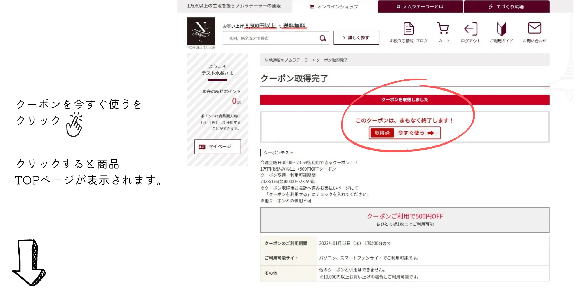Follow the 生地通販のノムラテーラー breadcrumb link
Viewport: 584px width, 292px height.
pyautogui.click(x=288, y=60)
